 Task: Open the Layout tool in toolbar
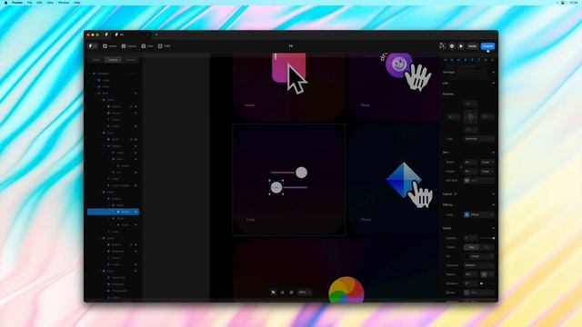click(129, 46)
